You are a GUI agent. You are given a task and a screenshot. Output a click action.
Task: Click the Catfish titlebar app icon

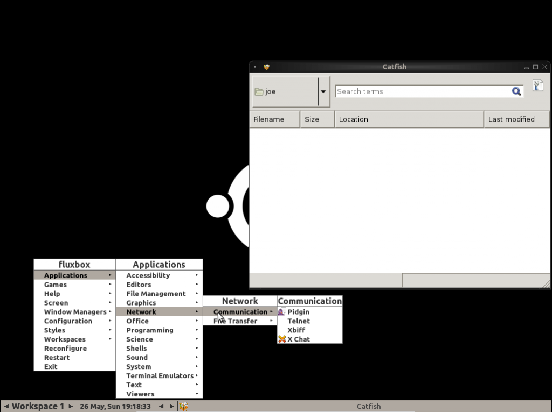pos(266,67)
